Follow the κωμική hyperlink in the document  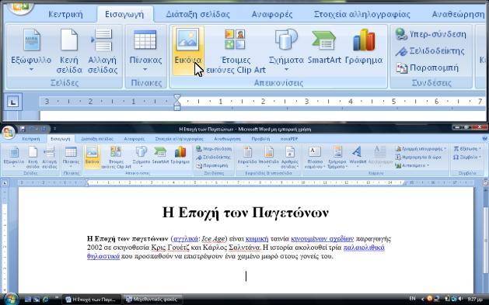[x=257, y=239]
